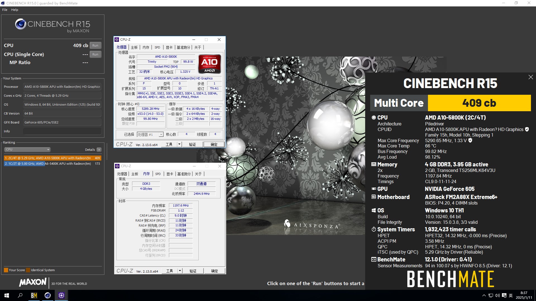The image size is (536, 301).
Task: Open network tray icon
Action: (490, 295)
